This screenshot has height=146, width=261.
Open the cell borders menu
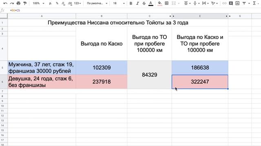tap(167, 3)
